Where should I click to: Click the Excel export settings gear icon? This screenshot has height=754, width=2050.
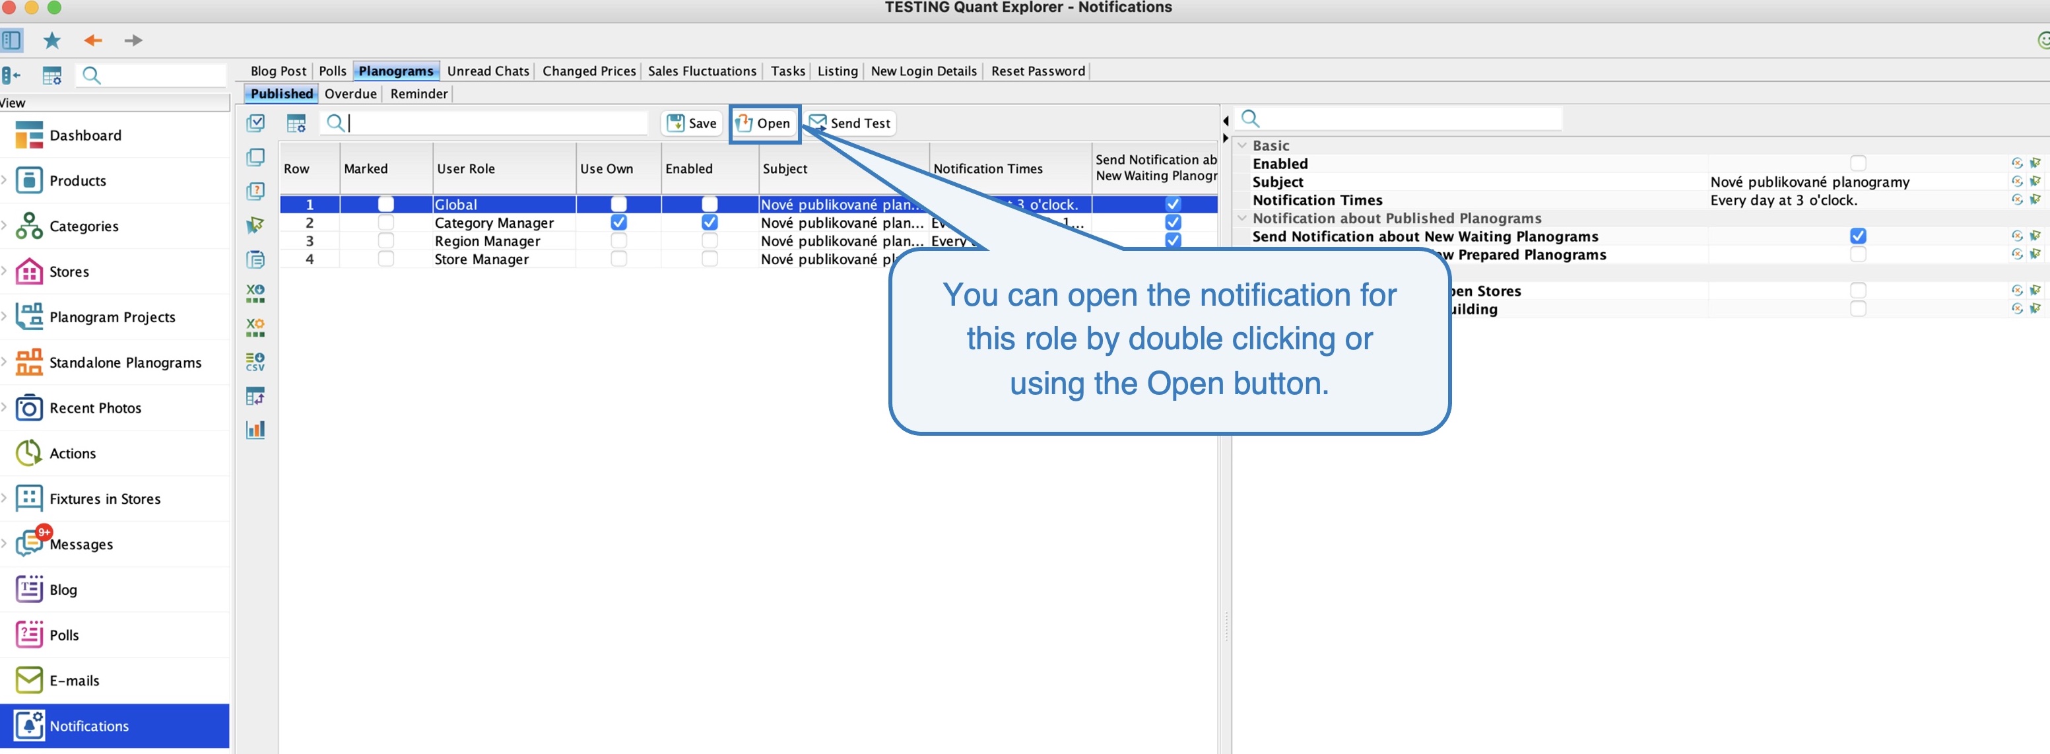(255, 327)
